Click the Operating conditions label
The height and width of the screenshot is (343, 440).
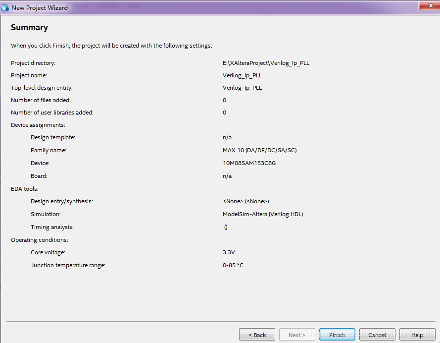pos(40,240)
